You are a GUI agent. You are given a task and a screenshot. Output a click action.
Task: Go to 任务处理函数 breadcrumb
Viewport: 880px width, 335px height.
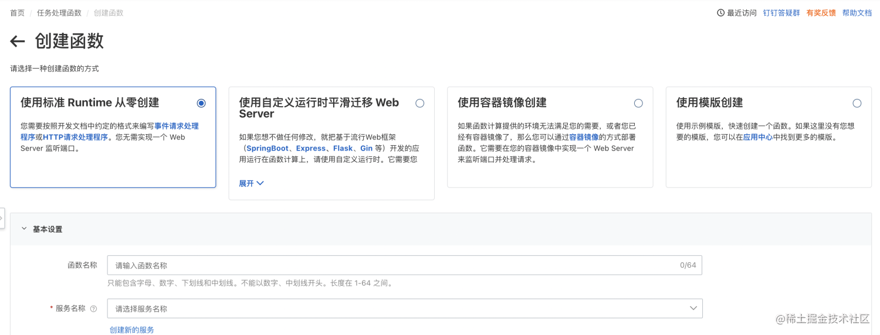coord(59,13)
